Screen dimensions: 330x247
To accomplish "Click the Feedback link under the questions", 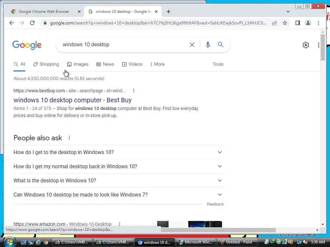I will pyautogui.click(x=215, y=204).
